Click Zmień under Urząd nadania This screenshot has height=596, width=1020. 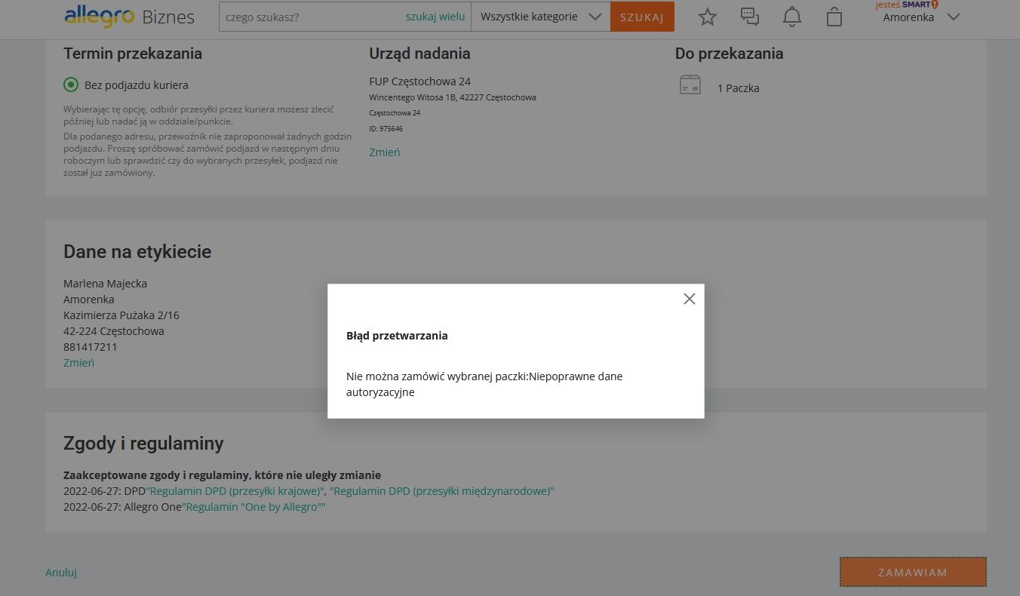[385, 152]
